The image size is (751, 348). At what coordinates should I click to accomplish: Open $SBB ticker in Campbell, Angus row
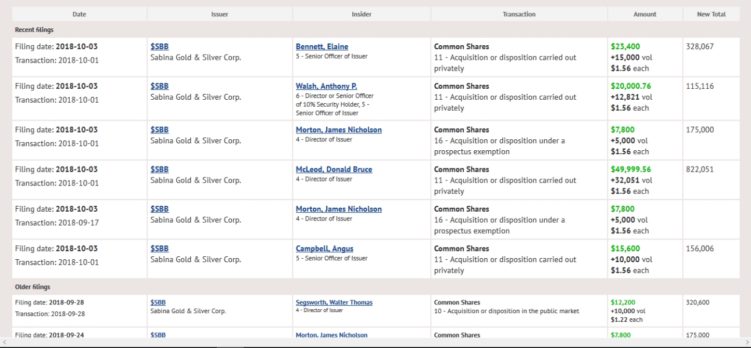(x=159, y=248)
